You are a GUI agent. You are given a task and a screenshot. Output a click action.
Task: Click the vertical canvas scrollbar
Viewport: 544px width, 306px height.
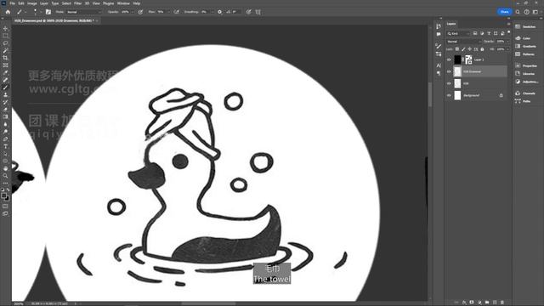pyautogui.click(x=430, y=93)
